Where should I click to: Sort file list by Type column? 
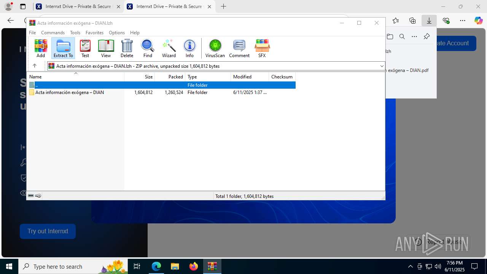(x=208, y=77)
